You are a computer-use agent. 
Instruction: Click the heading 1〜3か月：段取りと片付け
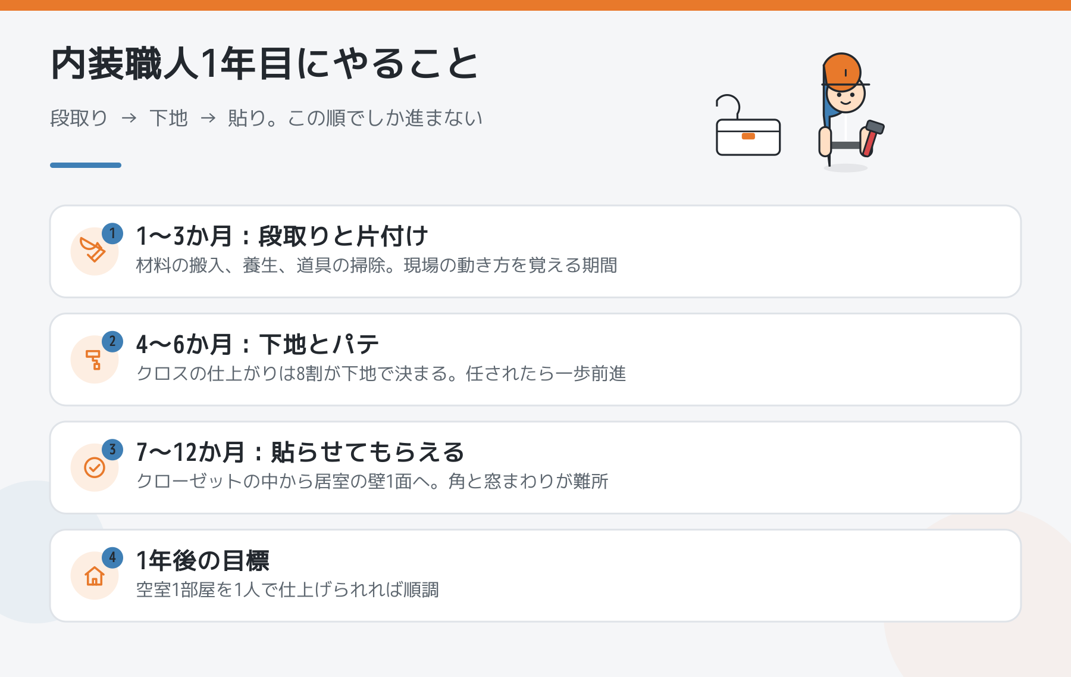[282, 236]
